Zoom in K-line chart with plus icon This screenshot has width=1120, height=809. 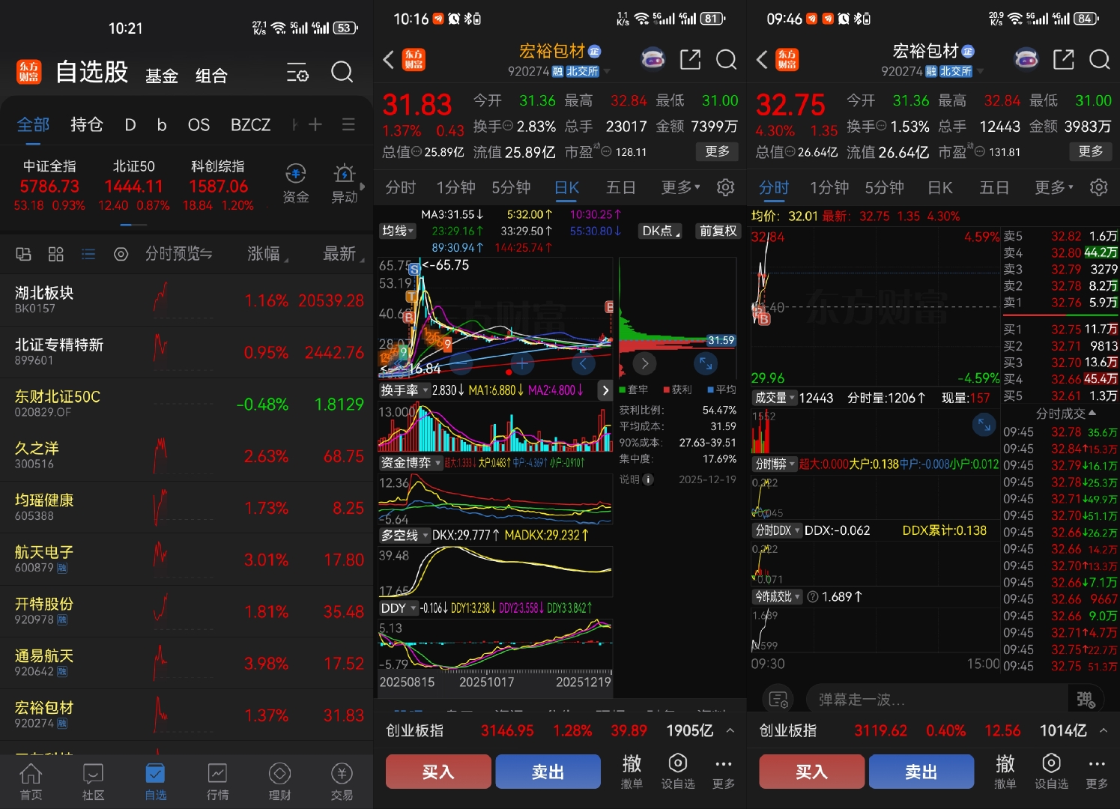tap(522, 365)
